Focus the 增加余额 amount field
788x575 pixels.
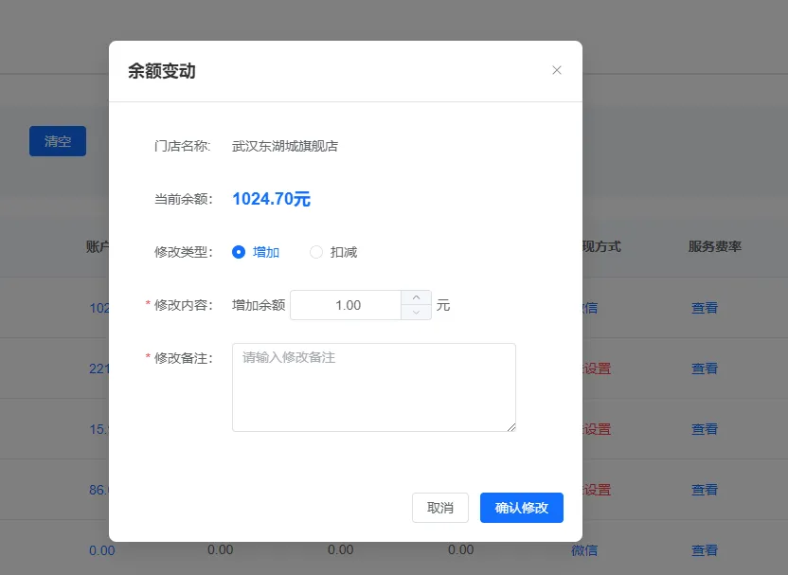(346, 305)
